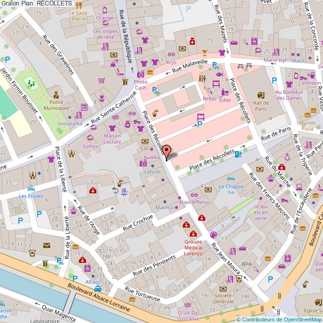The width and height of the screenshot is (323, 323).
Task: Click the Société Générale label
Action: pos(224,299)
